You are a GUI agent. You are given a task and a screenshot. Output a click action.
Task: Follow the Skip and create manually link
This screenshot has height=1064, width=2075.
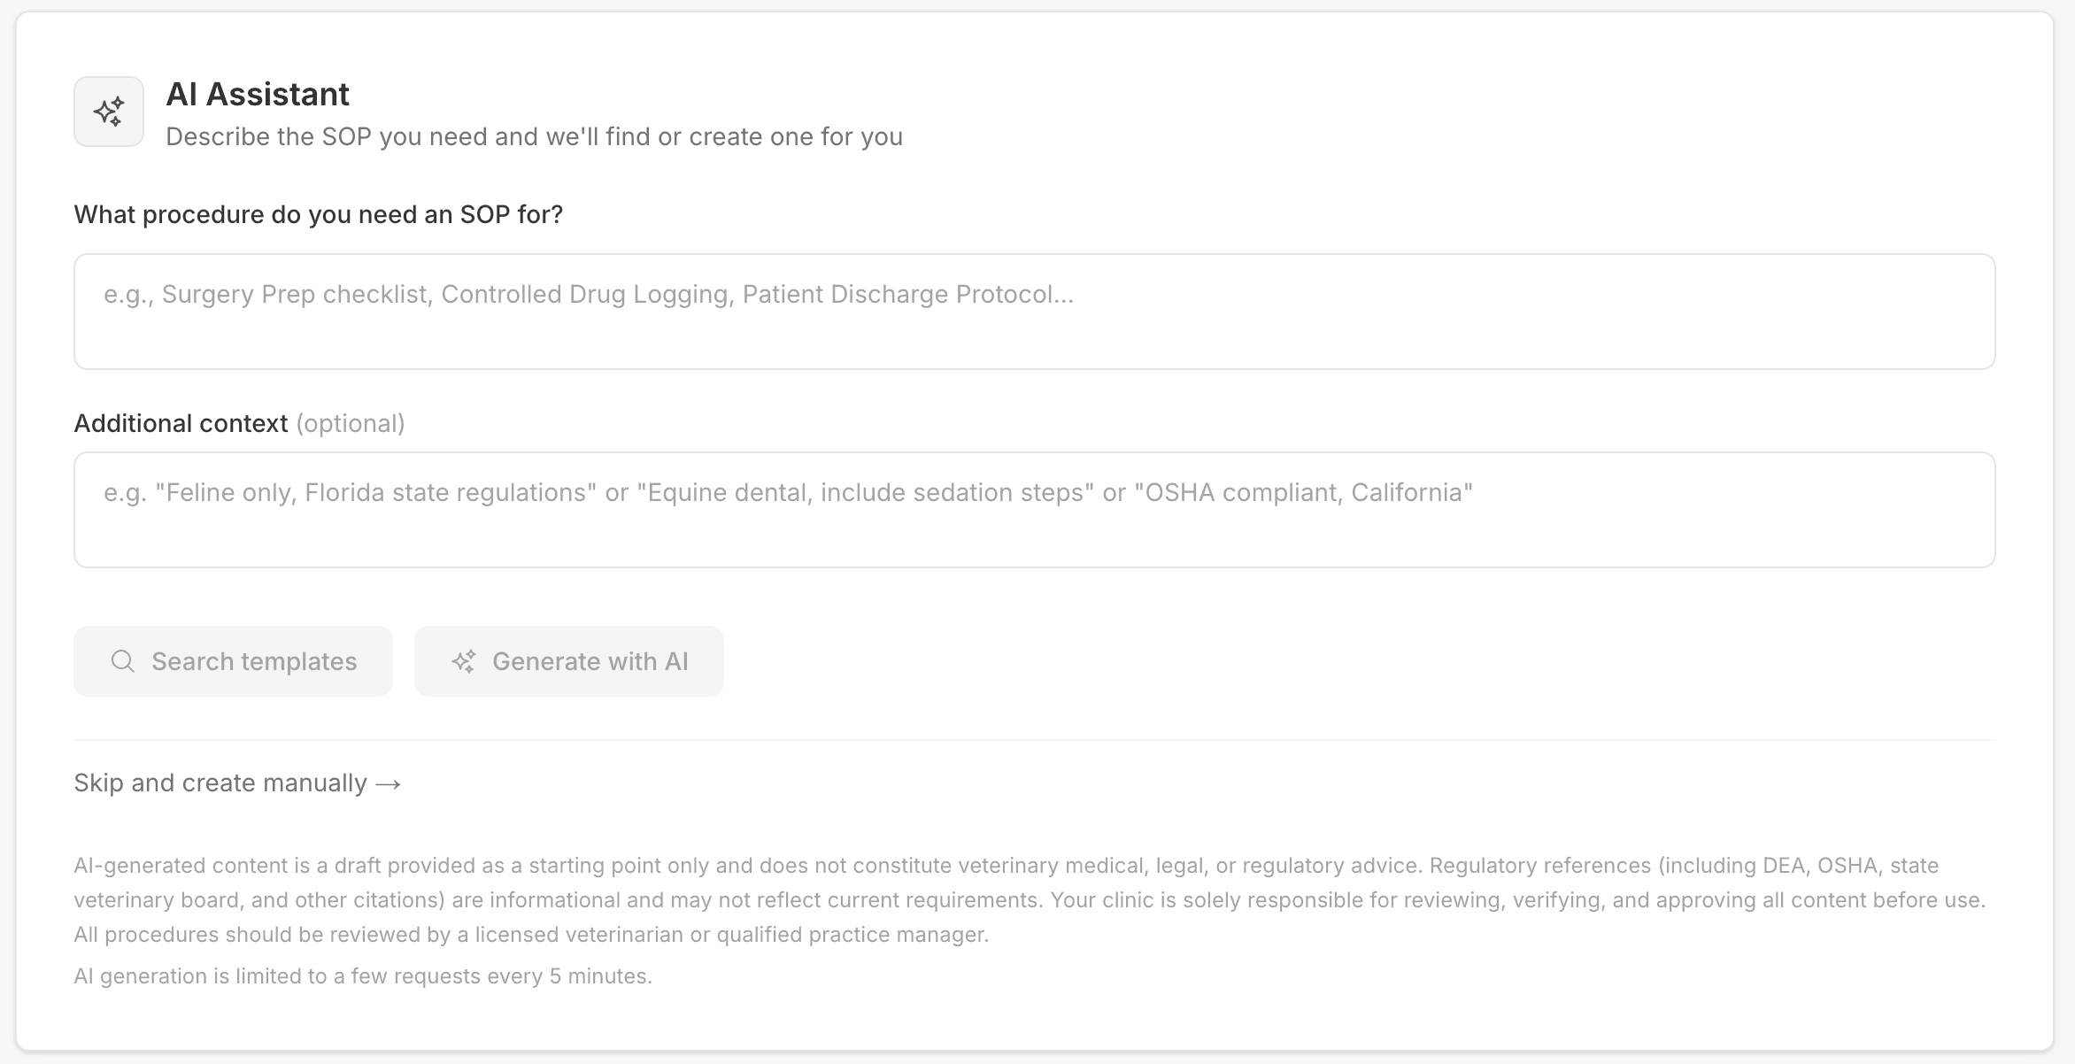(220, 783)
